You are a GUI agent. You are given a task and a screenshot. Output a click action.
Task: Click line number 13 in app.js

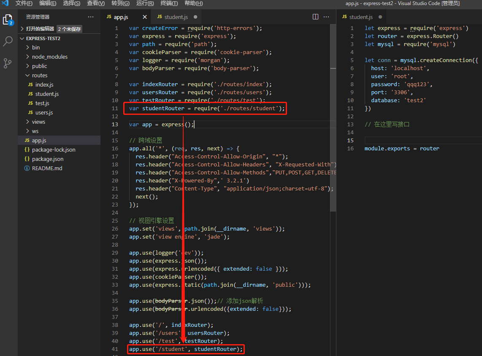click(x=115, y=124)
